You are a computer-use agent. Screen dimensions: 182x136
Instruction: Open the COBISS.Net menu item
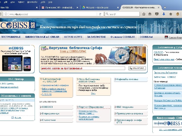(x=146, y=37)
